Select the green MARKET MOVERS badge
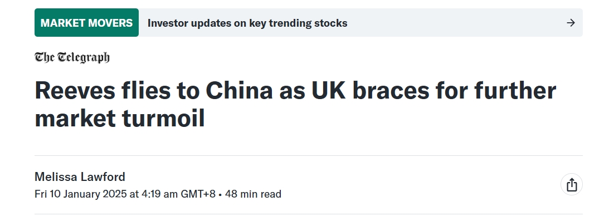609x216 pixels. click(86, 22)
